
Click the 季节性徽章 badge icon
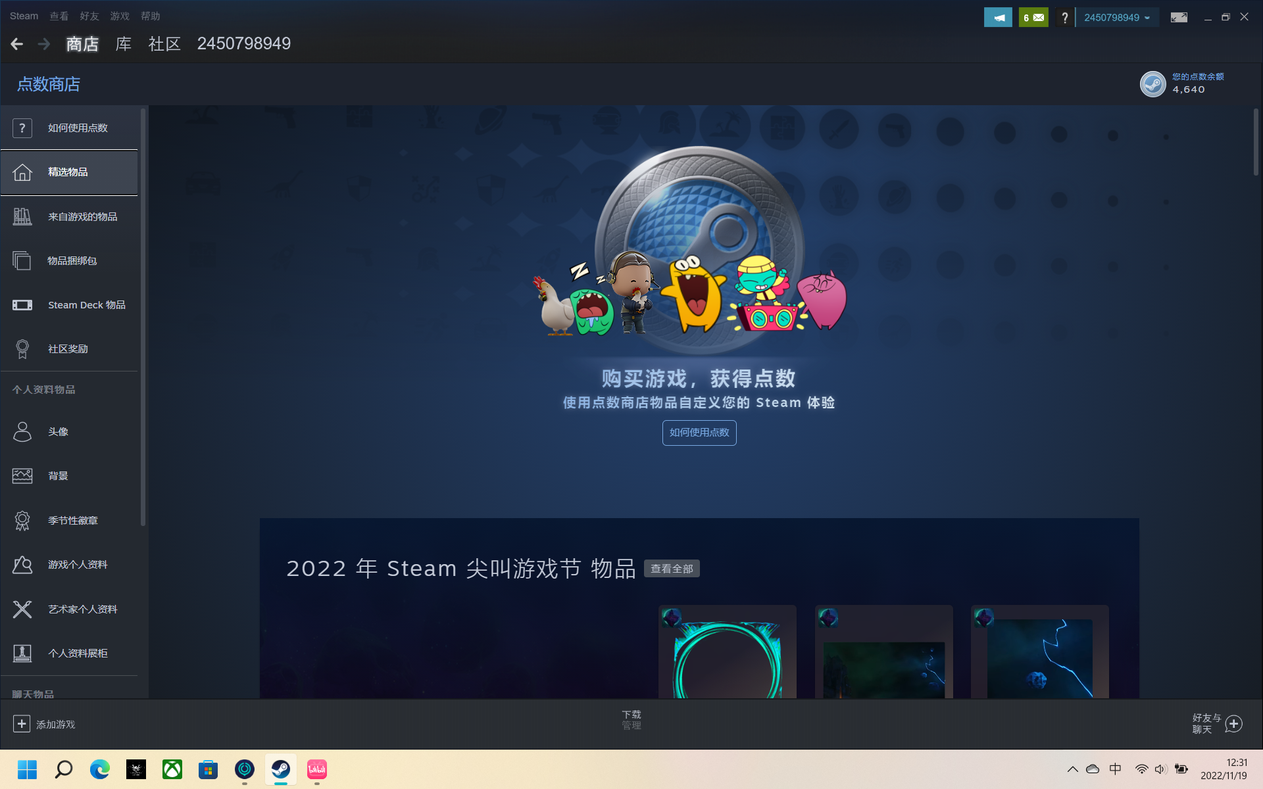click(x=22, y=521)
